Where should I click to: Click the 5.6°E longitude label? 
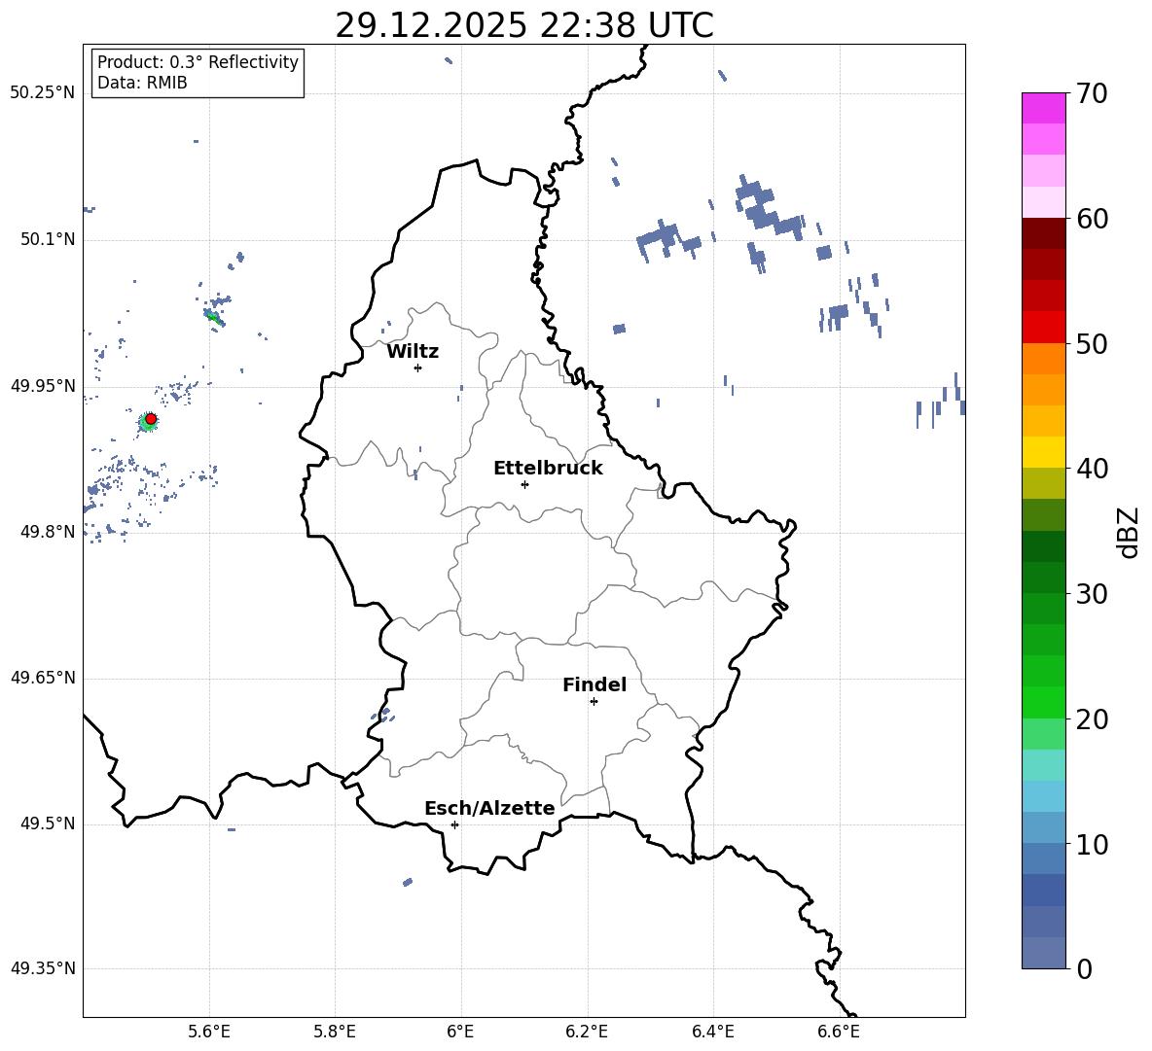[209, 1032]
